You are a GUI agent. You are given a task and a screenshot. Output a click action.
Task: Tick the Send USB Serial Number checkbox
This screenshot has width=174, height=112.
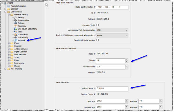click(x=97, y=40)
